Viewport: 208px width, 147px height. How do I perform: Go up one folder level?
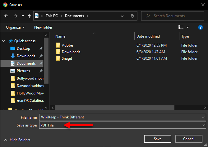coord(29,16)
